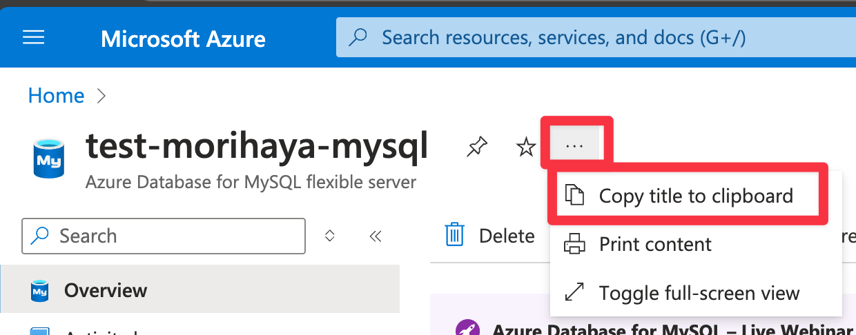The height and width of the screenshot is (335, 856).
Task: Click the trash can icon beside Delete
Action: (x=454, y=236)
